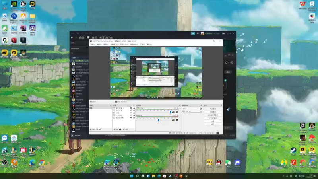Pop out the OBS Scenes dock
Screen dimensions: 318x179
click(x=111, y=105)
